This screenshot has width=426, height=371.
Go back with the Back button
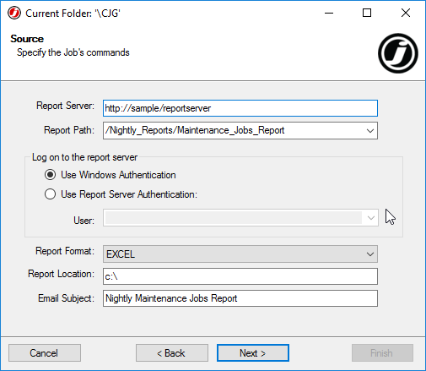[x=172, y=353]
